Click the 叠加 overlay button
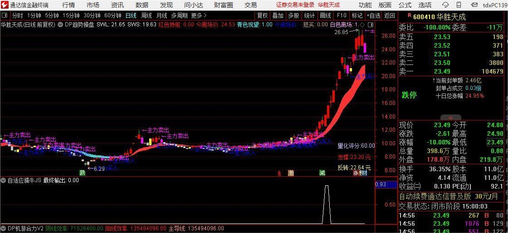 click(x=278, y=15)
